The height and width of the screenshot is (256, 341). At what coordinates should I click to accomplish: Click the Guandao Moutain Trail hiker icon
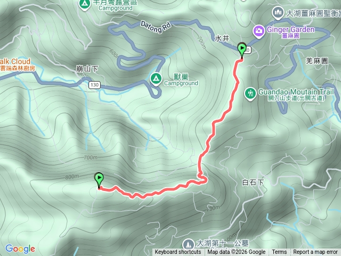tap(250, 94)
